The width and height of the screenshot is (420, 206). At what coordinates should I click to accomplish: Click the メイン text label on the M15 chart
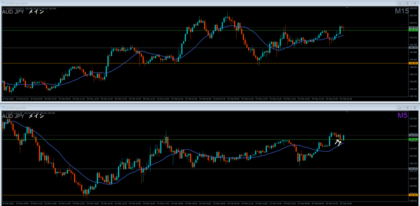coord(36,12)
